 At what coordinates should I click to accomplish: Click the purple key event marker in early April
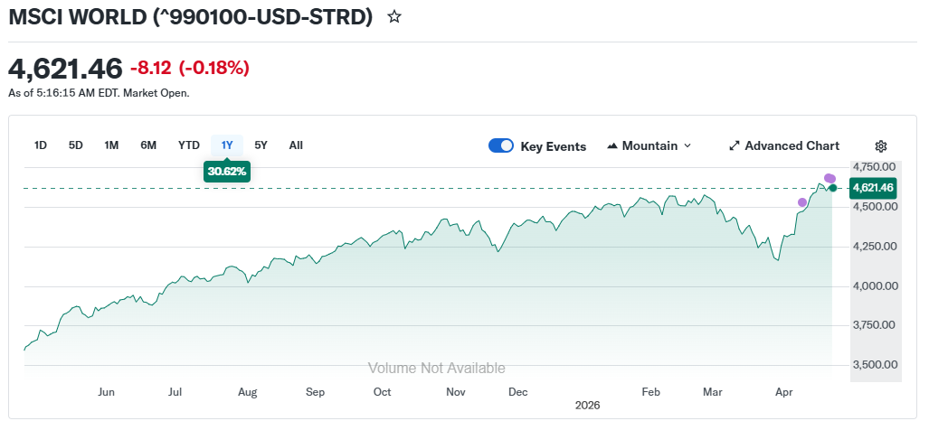(x=802, y=202)
